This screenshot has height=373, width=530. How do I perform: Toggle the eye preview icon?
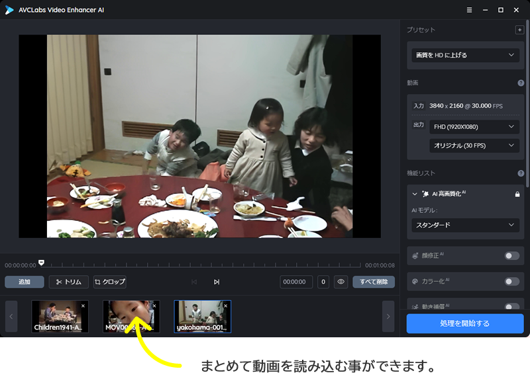[x=341, y=282]
